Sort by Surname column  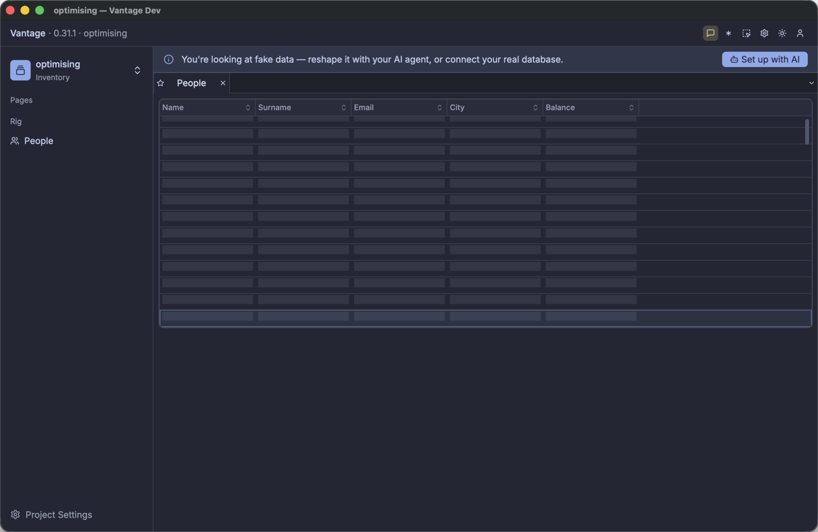coord(344,107)
